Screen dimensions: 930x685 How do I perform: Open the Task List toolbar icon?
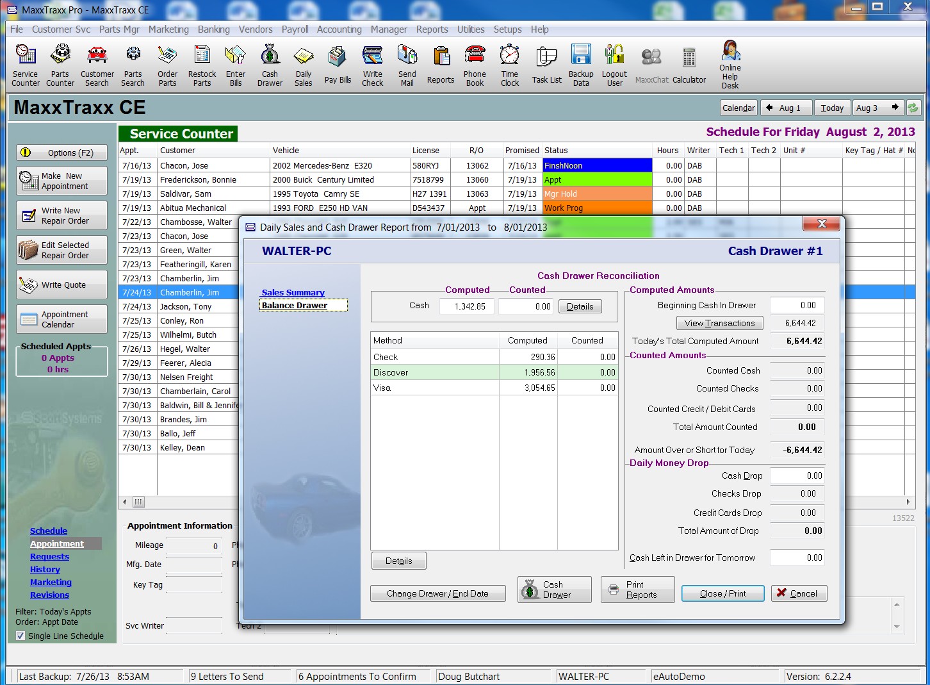pyautogui.click(x=546, y=65)
